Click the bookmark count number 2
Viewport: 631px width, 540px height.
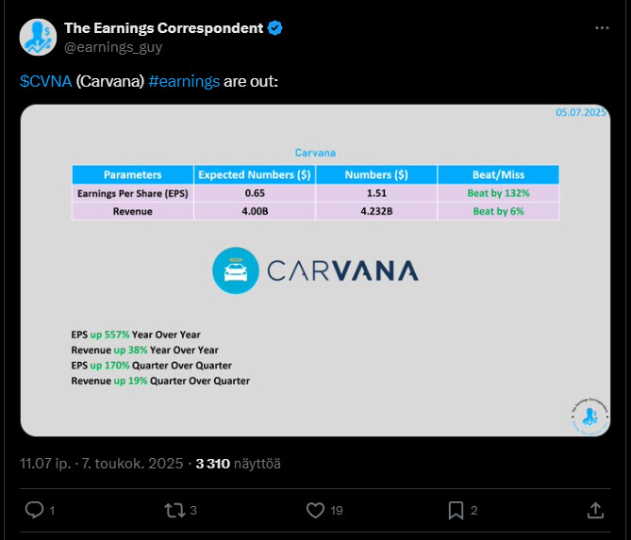(474, 511)
